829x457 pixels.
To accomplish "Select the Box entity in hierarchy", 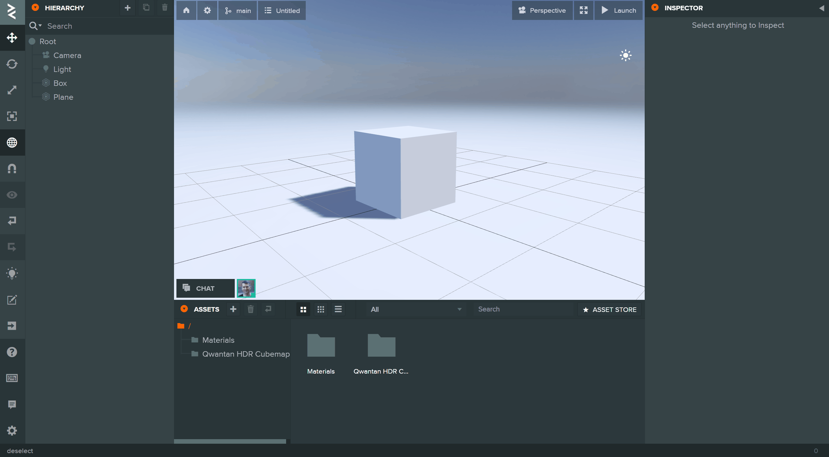I will point(60,83).
